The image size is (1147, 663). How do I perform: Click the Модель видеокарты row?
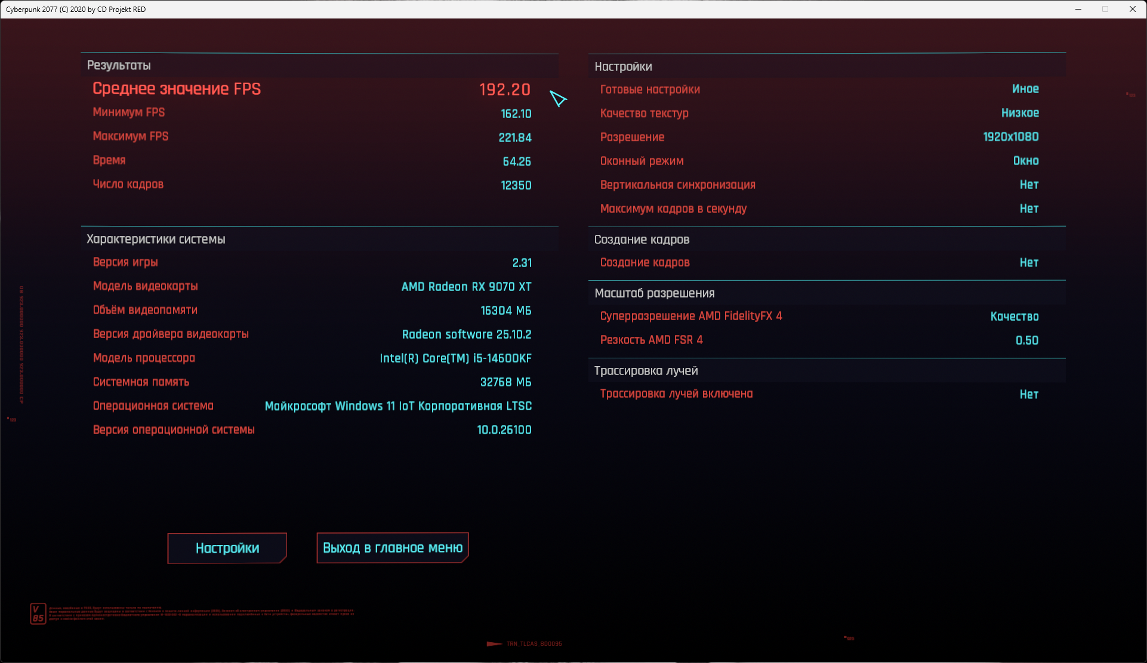[x=312, y=287]
